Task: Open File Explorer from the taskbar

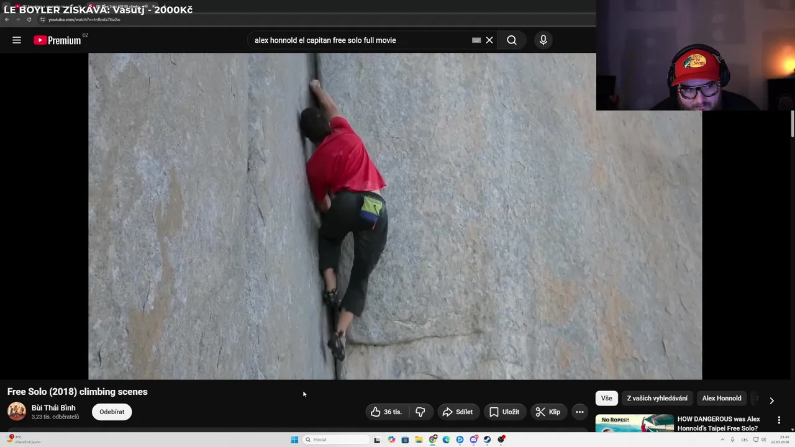Action: click(419, 440)
